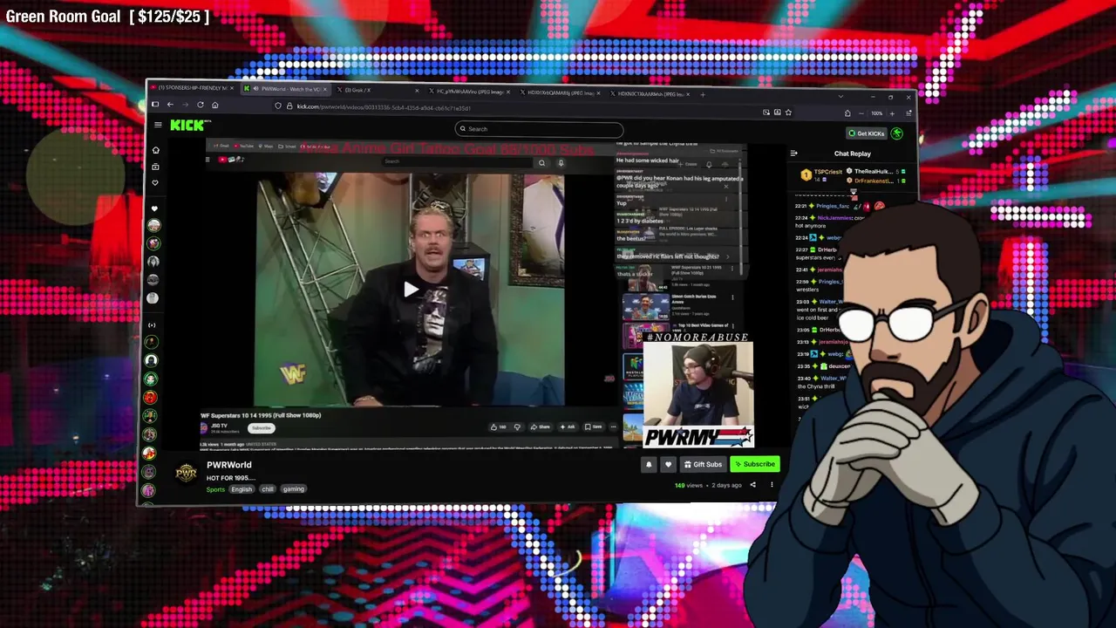Click the browser home button

coord(214,105)
